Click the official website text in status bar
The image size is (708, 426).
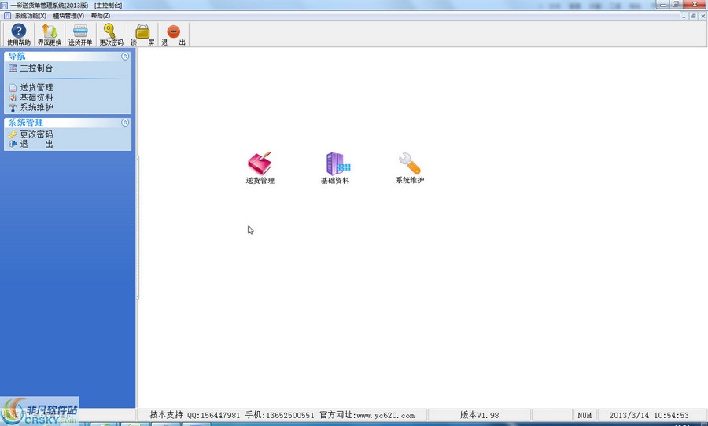click(x=374, y=415)
